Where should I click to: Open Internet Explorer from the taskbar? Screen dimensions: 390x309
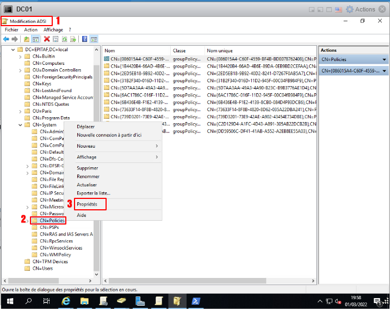coord(66,301)
